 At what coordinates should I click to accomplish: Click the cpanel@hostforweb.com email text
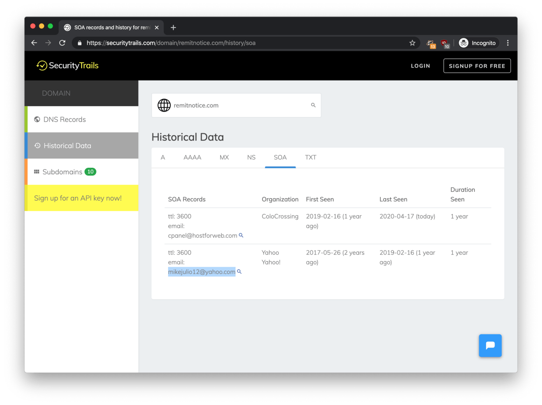202,235
